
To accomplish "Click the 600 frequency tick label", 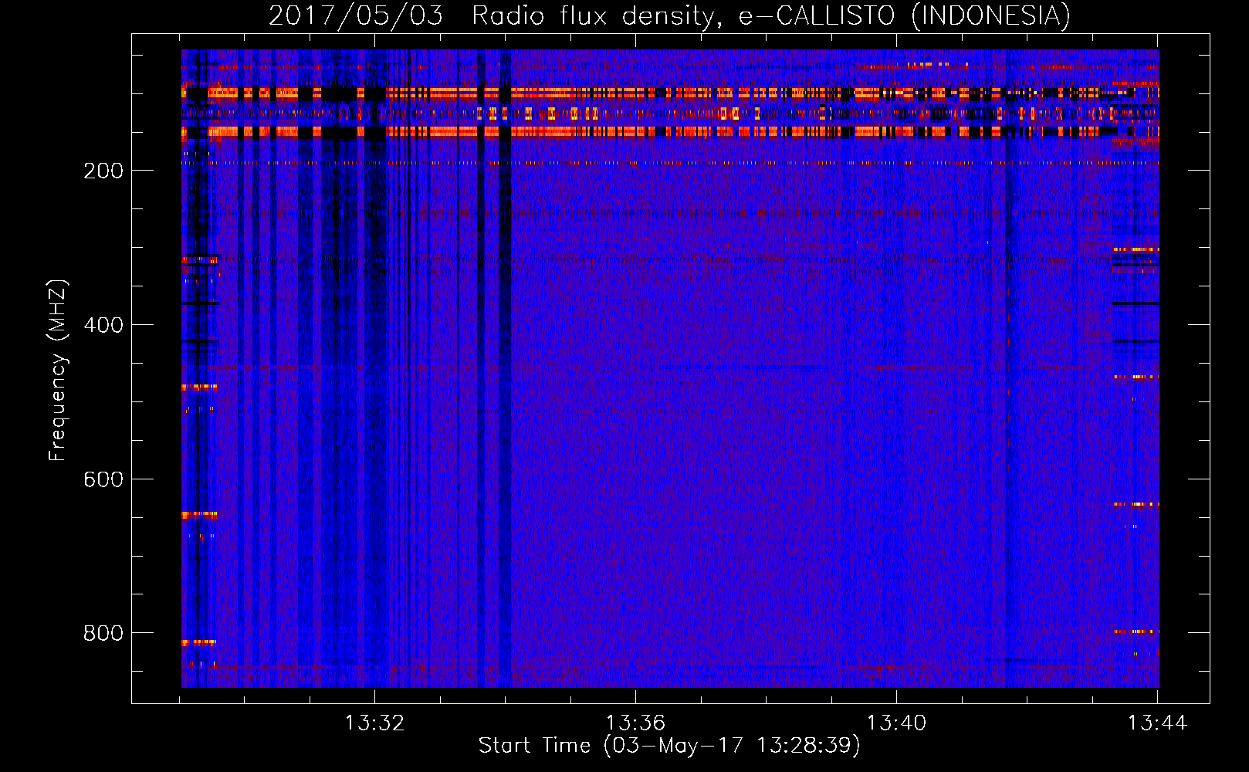I will (x=103, y=479).
